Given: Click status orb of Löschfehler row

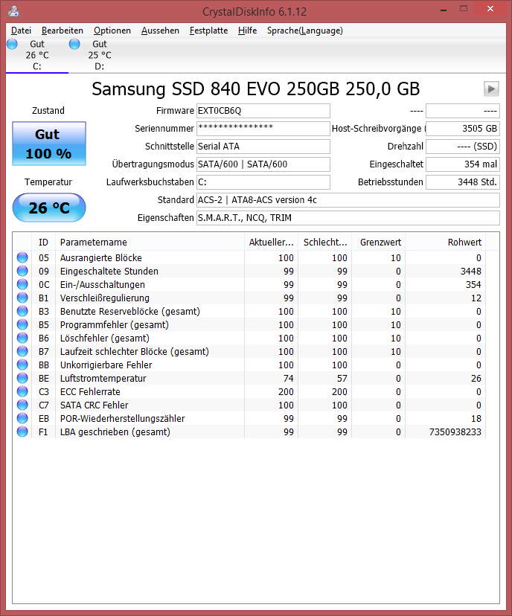Looking at the screenshot, I should click(x=22, y=338).
